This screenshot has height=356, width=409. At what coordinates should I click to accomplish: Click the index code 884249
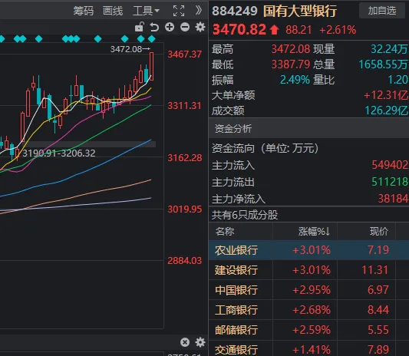235,12
